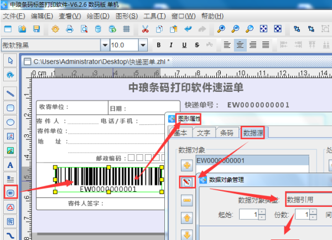Pick the ellipse shape tool
This screenshot has height=240, width=332.
point(9,122)
